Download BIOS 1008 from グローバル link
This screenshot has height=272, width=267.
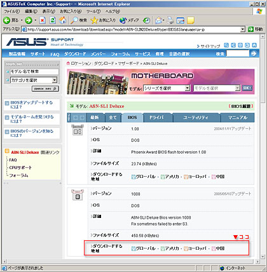(144, 248)
